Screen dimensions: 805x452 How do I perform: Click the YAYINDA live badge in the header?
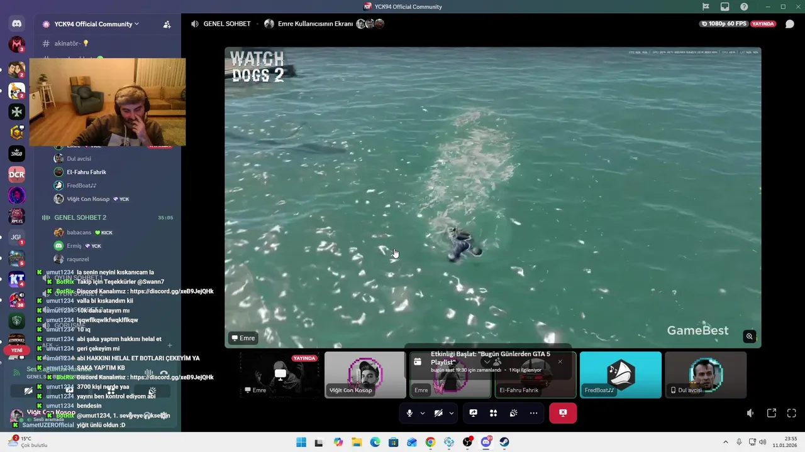pos(763,24)
